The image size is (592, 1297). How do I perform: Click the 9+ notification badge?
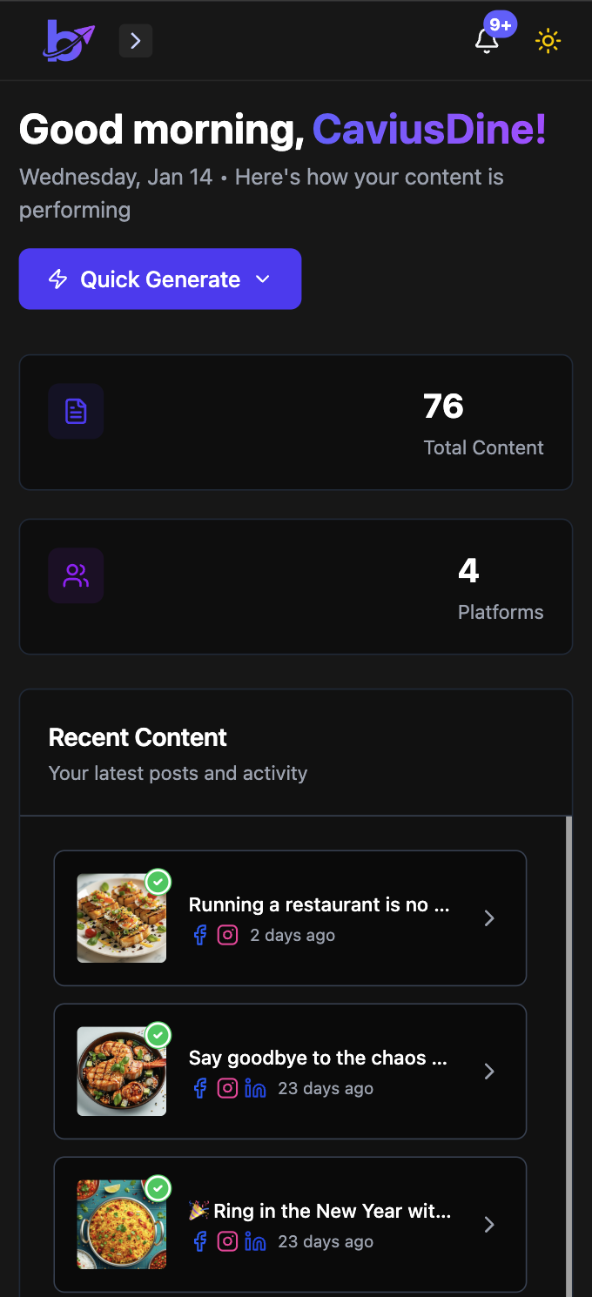(500, 25)
